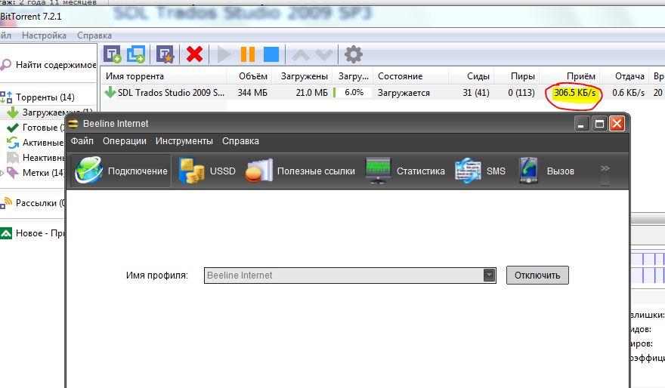The height and width of the screenshot is (388, 665).
Task: Remove the torrent with the red X
Action: 195,54
